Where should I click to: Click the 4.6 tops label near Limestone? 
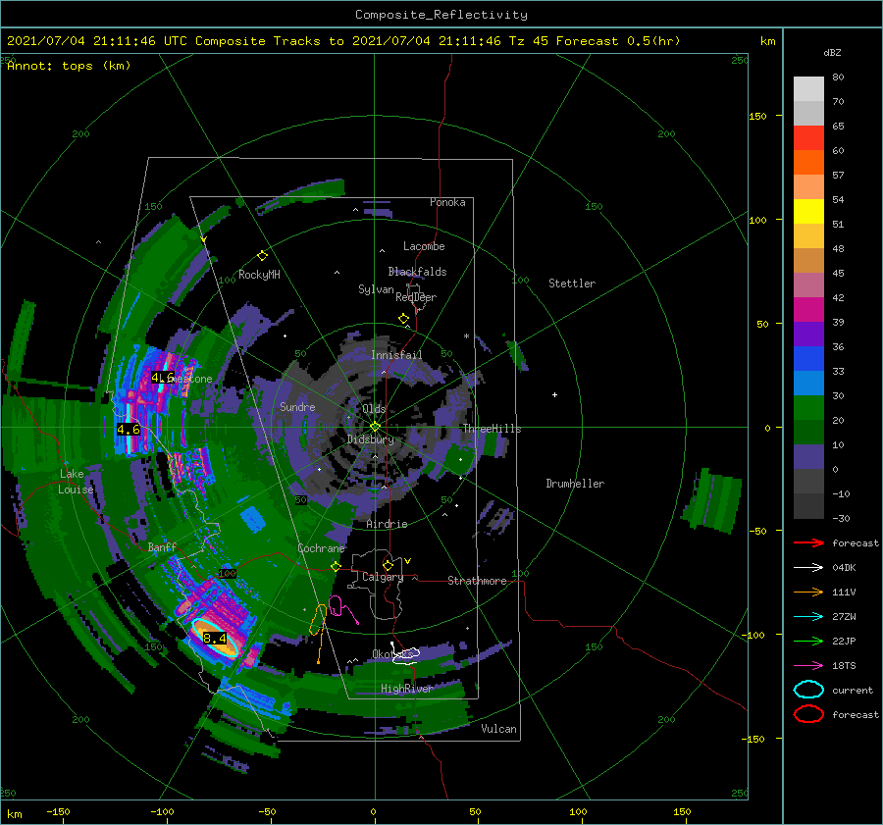pos(162,378)
